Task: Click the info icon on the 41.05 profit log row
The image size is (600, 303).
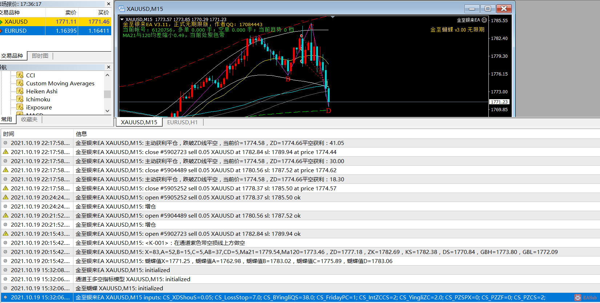Action: (5, 143)
